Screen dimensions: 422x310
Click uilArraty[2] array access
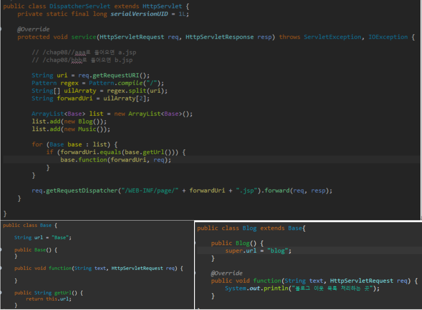coord(125,99)
